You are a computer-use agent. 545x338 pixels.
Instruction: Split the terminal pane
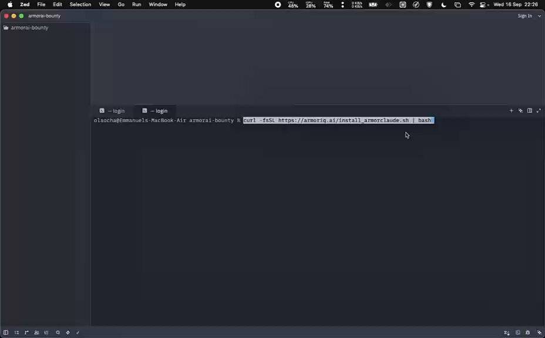click(530, 110)
